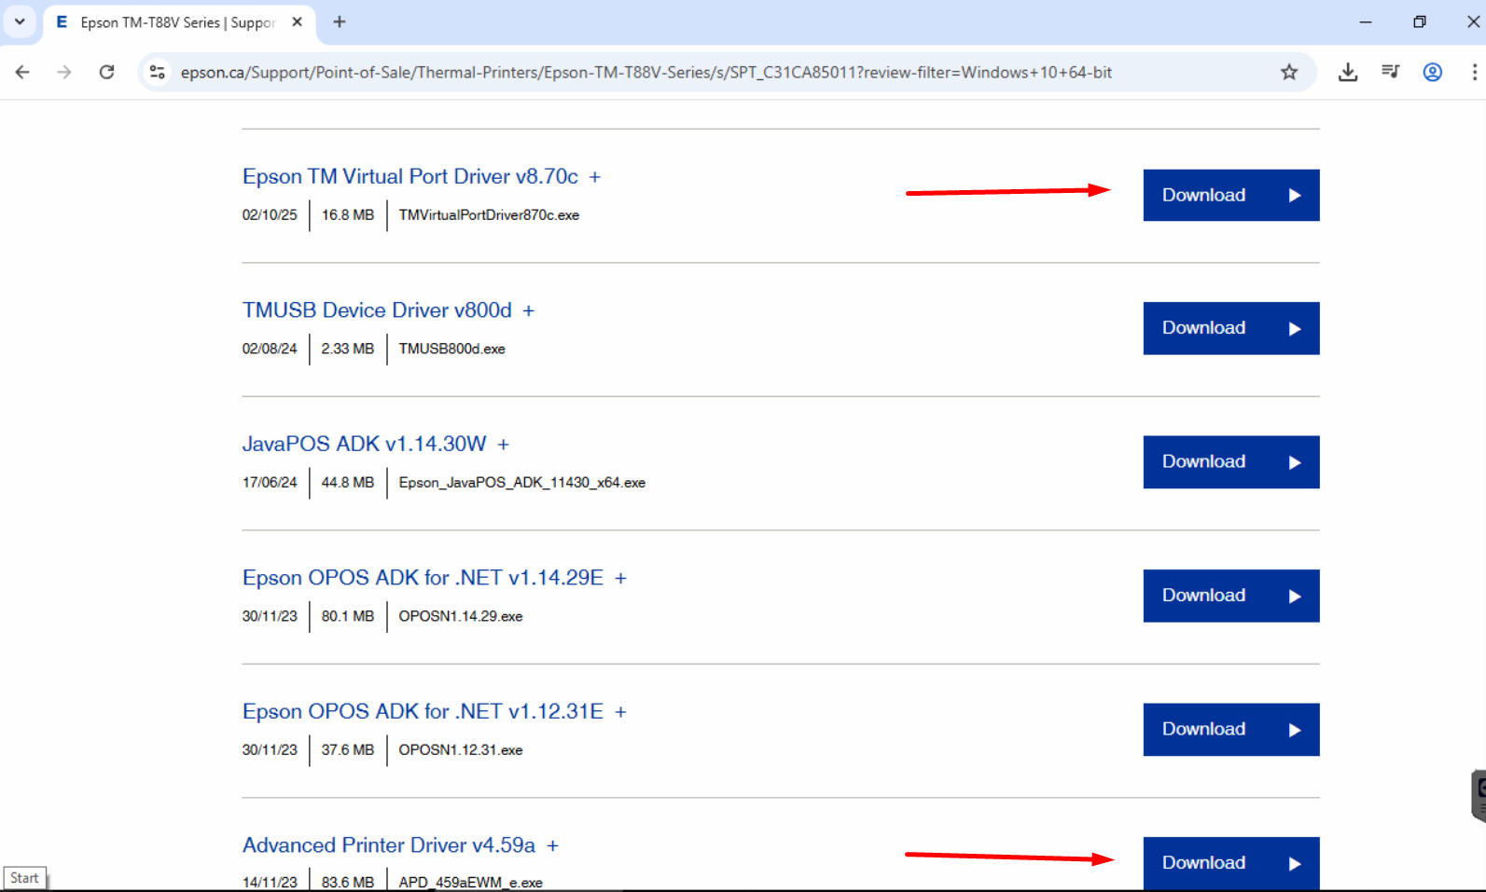Open the Chrome profile icon
The image size is (1486, 892).
[x=1433, y=72]
